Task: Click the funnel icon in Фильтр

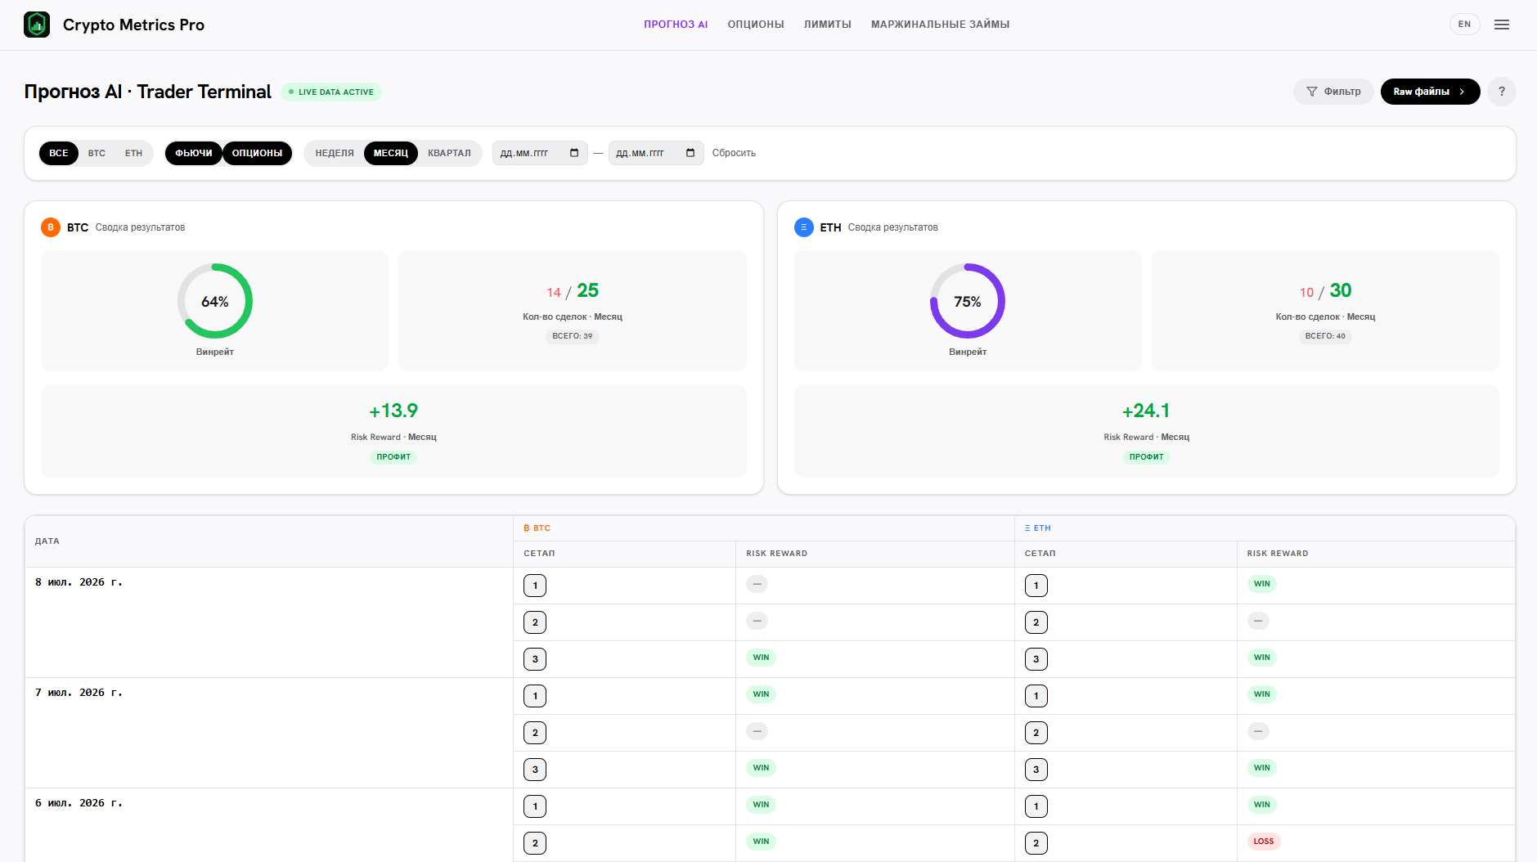Action: point(1312,92)
